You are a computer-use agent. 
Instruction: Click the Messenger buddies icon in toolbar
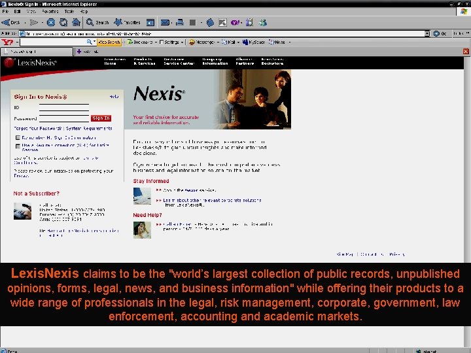coord(262,22)
